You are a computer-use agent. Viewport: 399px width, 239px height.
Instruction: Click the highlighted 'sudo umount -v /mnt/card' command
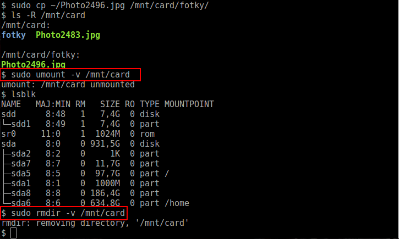click(70, 74)
